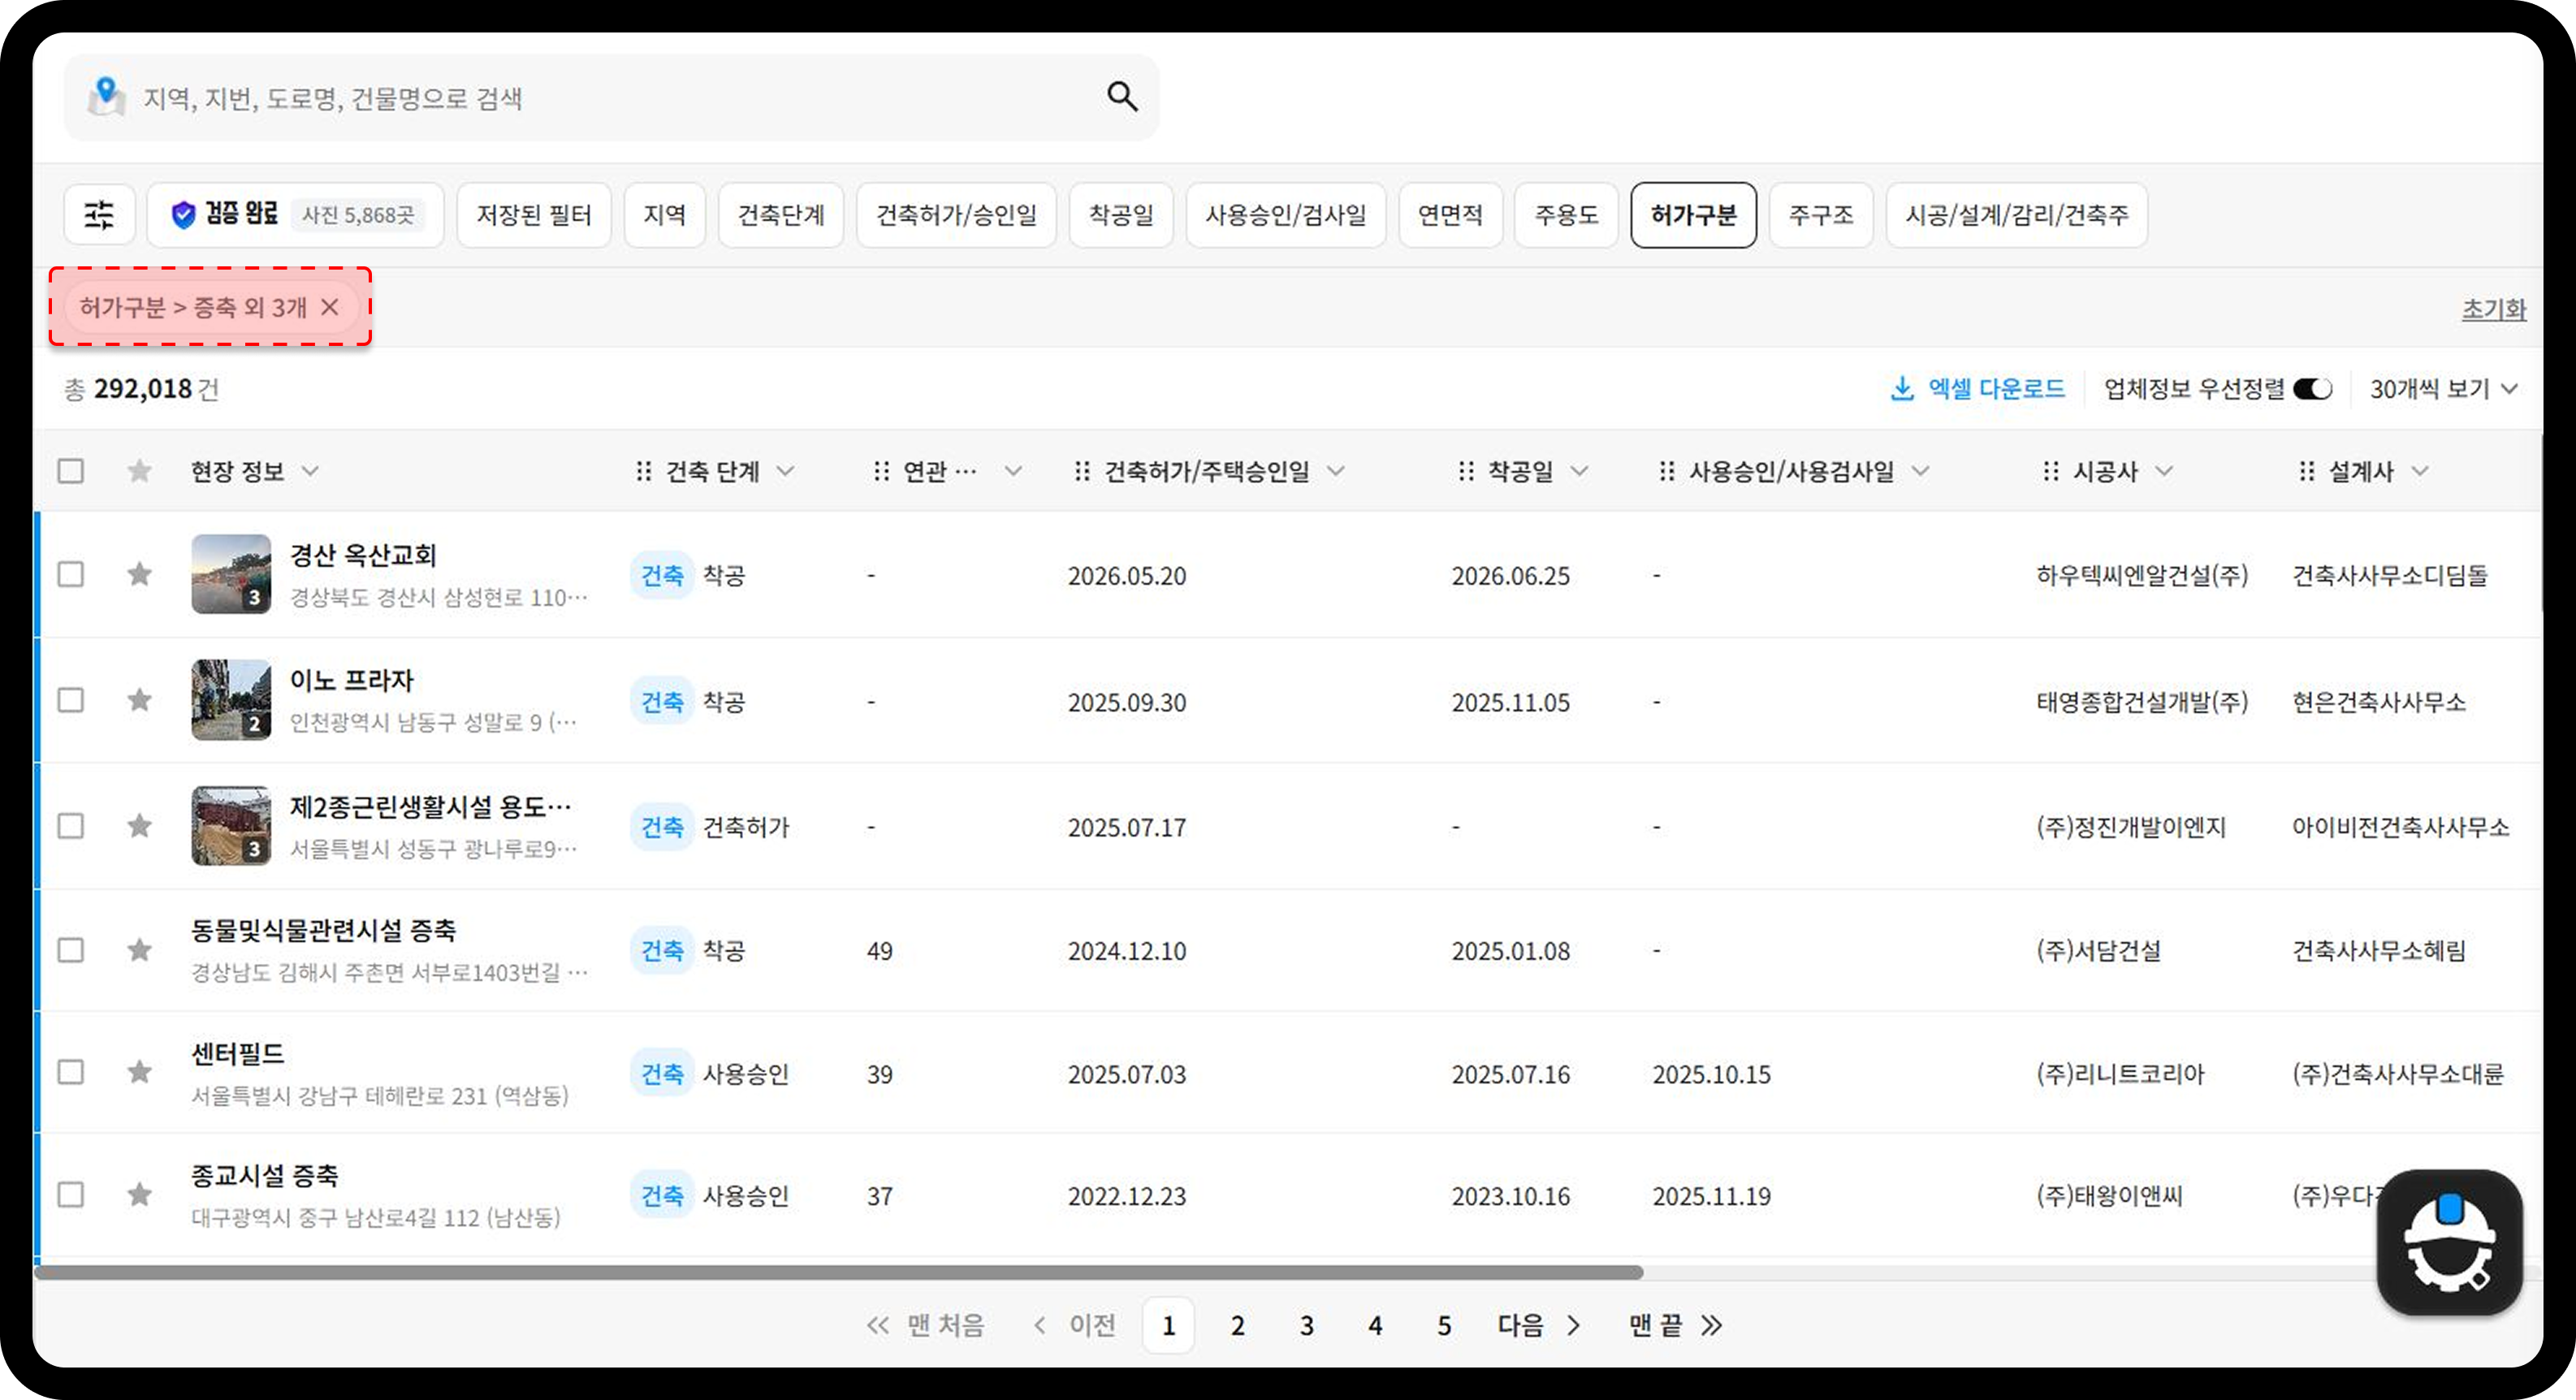Open the 연면적 filter button

1451,214
